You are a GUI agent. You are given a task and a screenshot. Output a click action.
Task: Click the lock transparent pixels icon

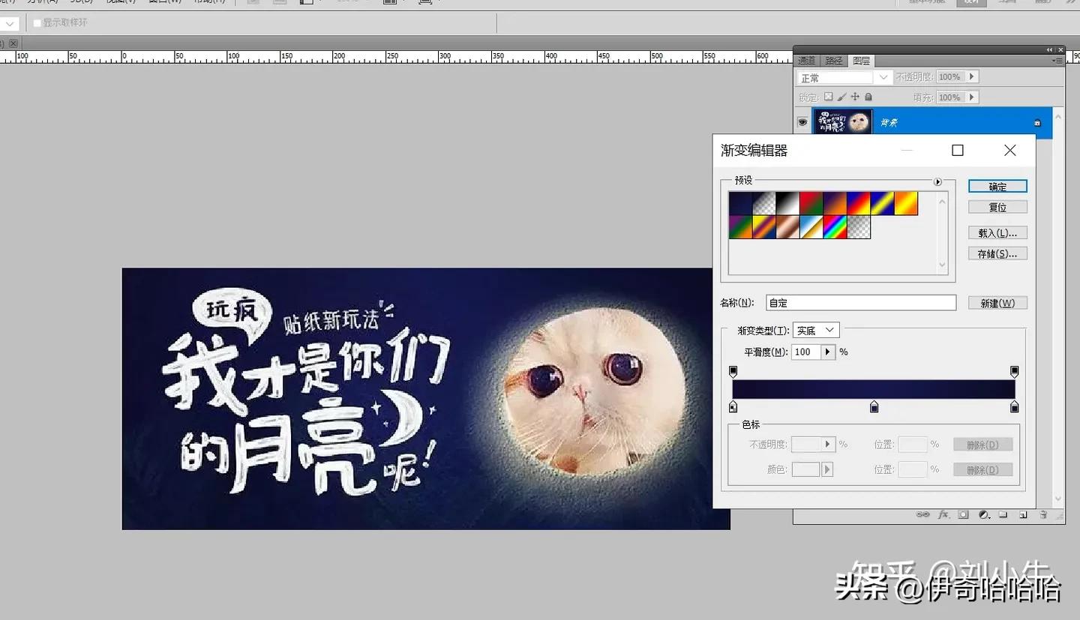click(828, 97)
